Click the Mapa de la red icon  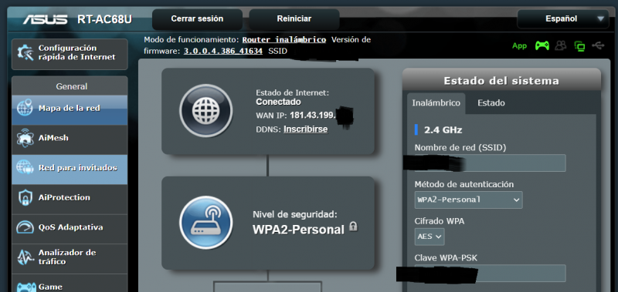click(25, 108)
